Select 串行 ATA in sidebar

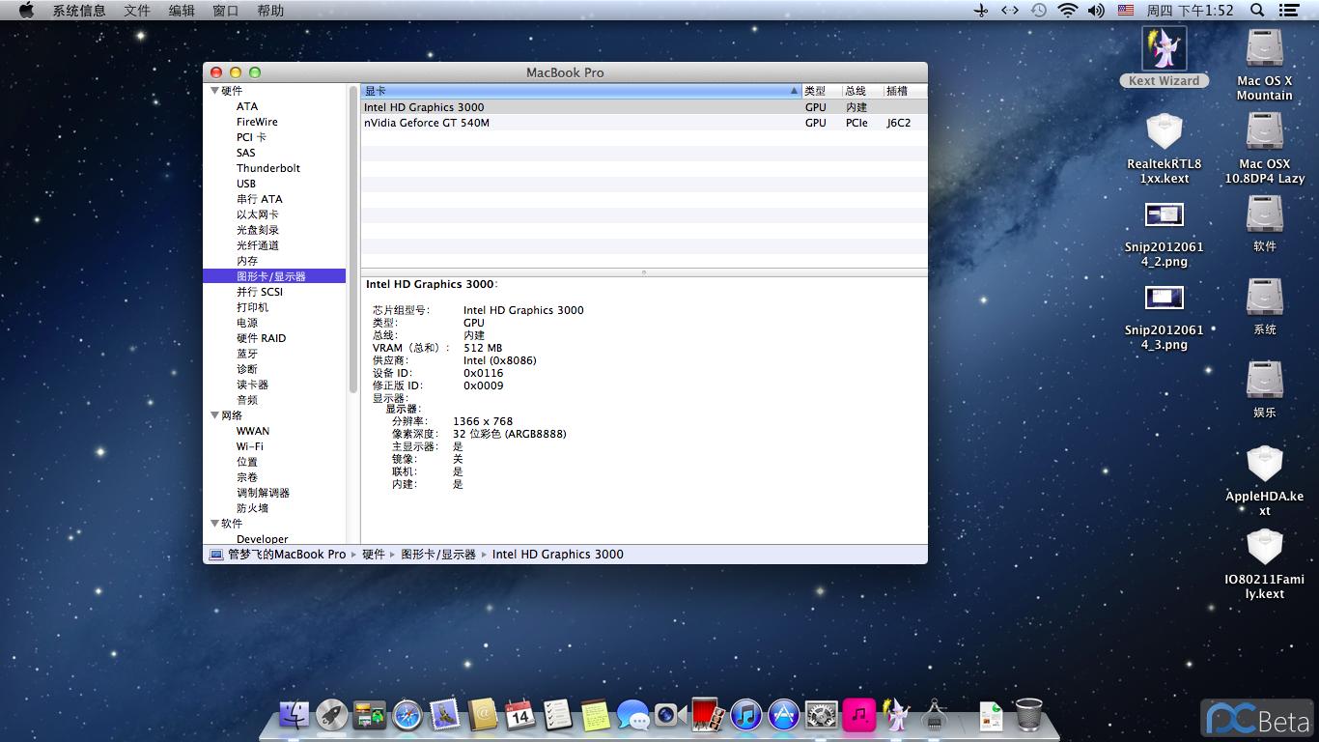point(260,199)
